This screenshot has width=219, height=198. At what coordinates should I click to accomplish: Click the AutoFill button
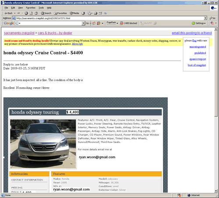tap(146, 23)
